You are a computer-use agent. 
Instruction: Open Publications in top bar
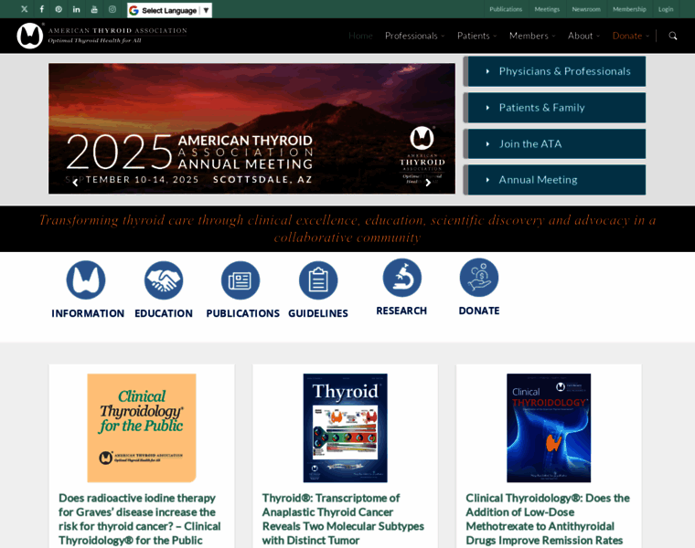point(506,9)
